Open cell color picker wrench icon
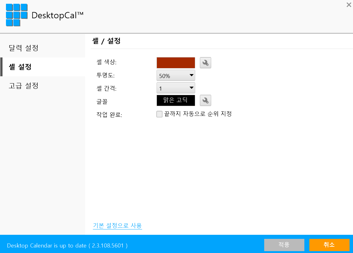 pyautogui.click(x=205, y=63)
